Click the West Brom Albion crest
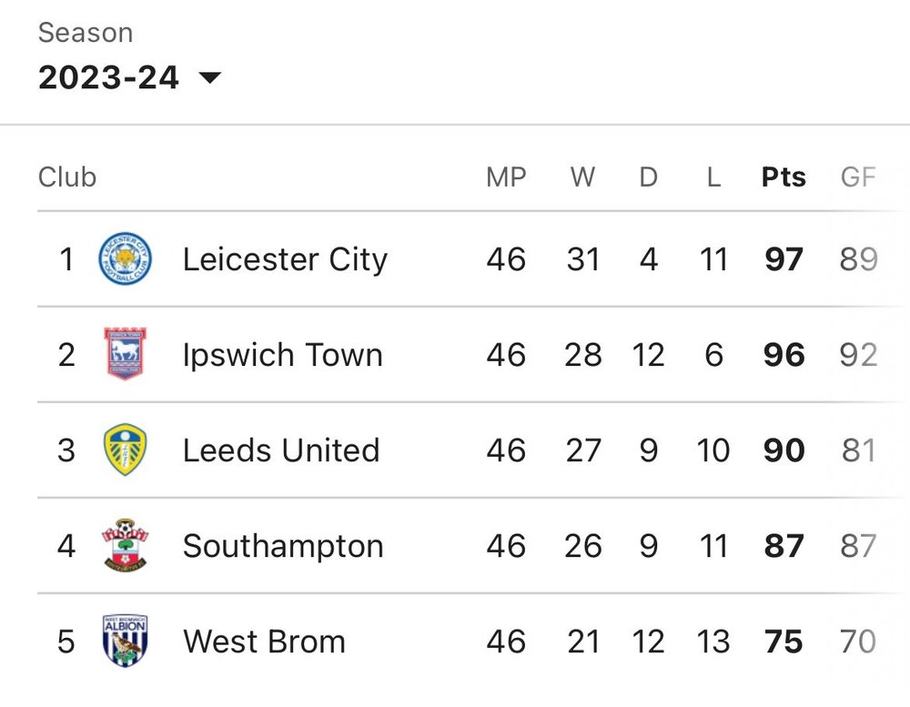 pos(126,641)
